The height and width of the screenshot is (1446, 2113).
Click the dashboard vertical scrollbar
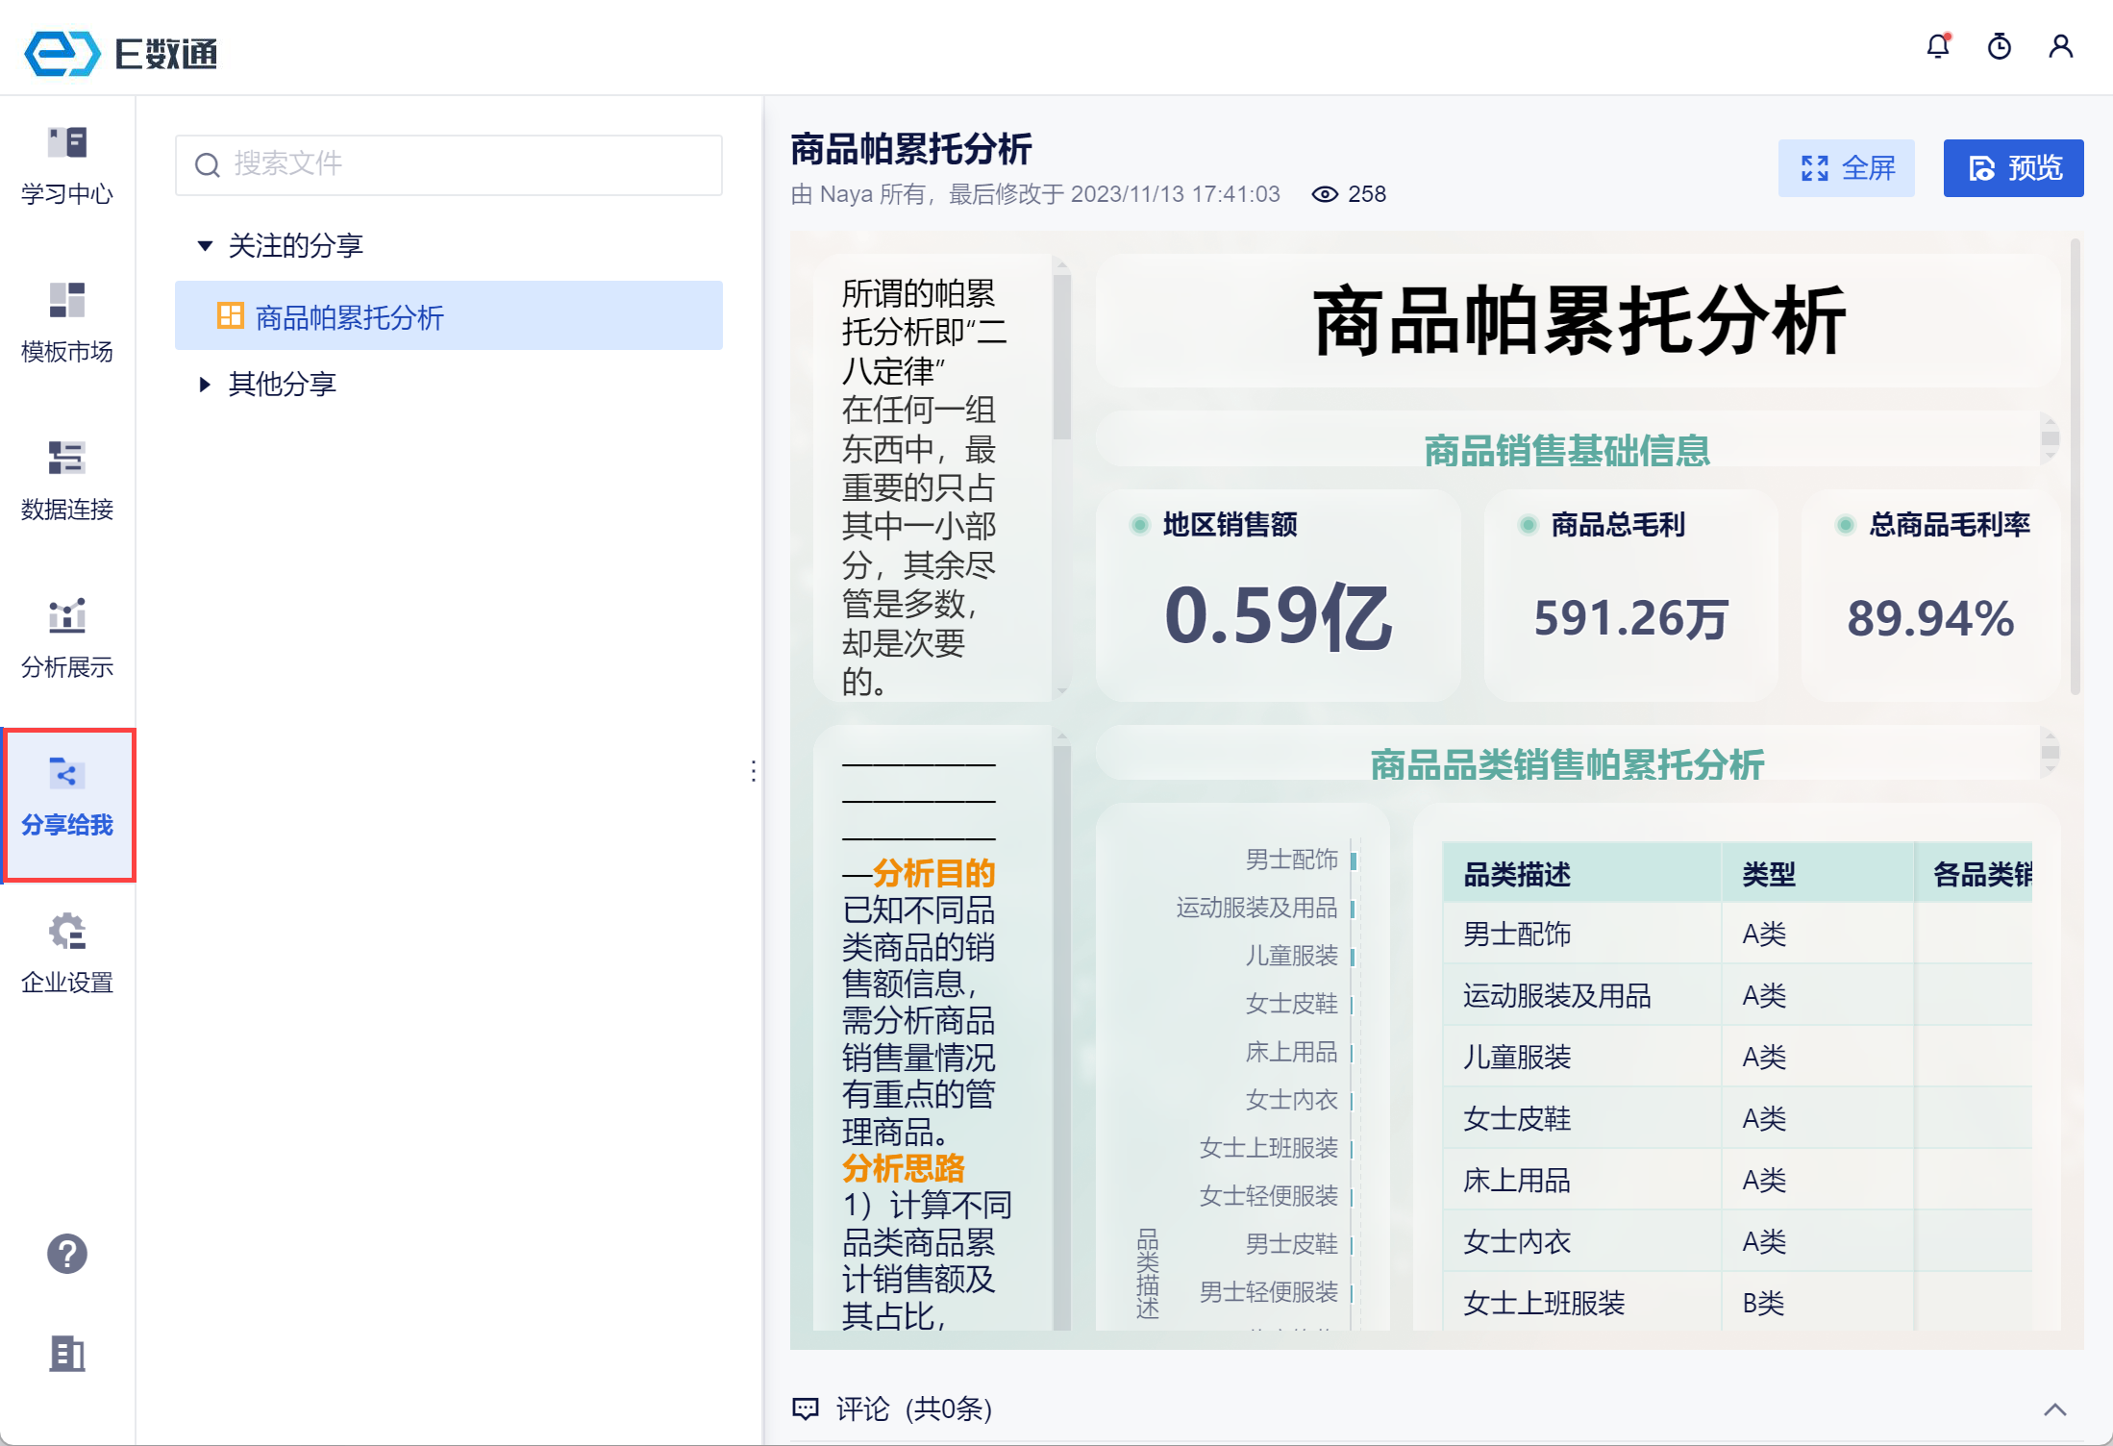click(2075, 466)
